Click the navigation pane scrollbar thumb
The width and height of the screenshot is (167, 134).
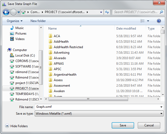pos(41,68)
